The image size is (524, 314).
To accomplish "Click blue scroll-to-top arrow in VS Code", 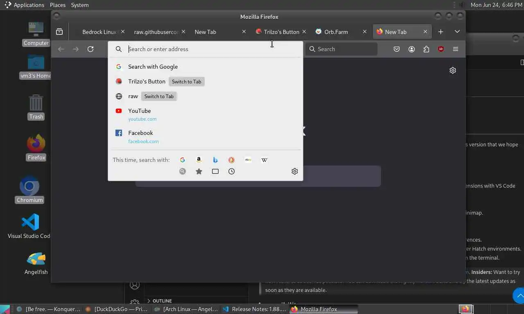I will pyautogui.click(x=519, y=295).
